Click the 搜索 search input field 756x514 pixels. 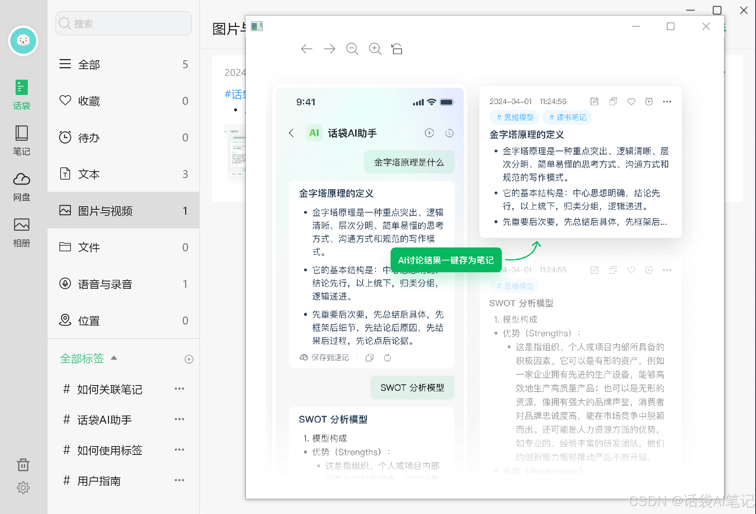coord(123,24)
